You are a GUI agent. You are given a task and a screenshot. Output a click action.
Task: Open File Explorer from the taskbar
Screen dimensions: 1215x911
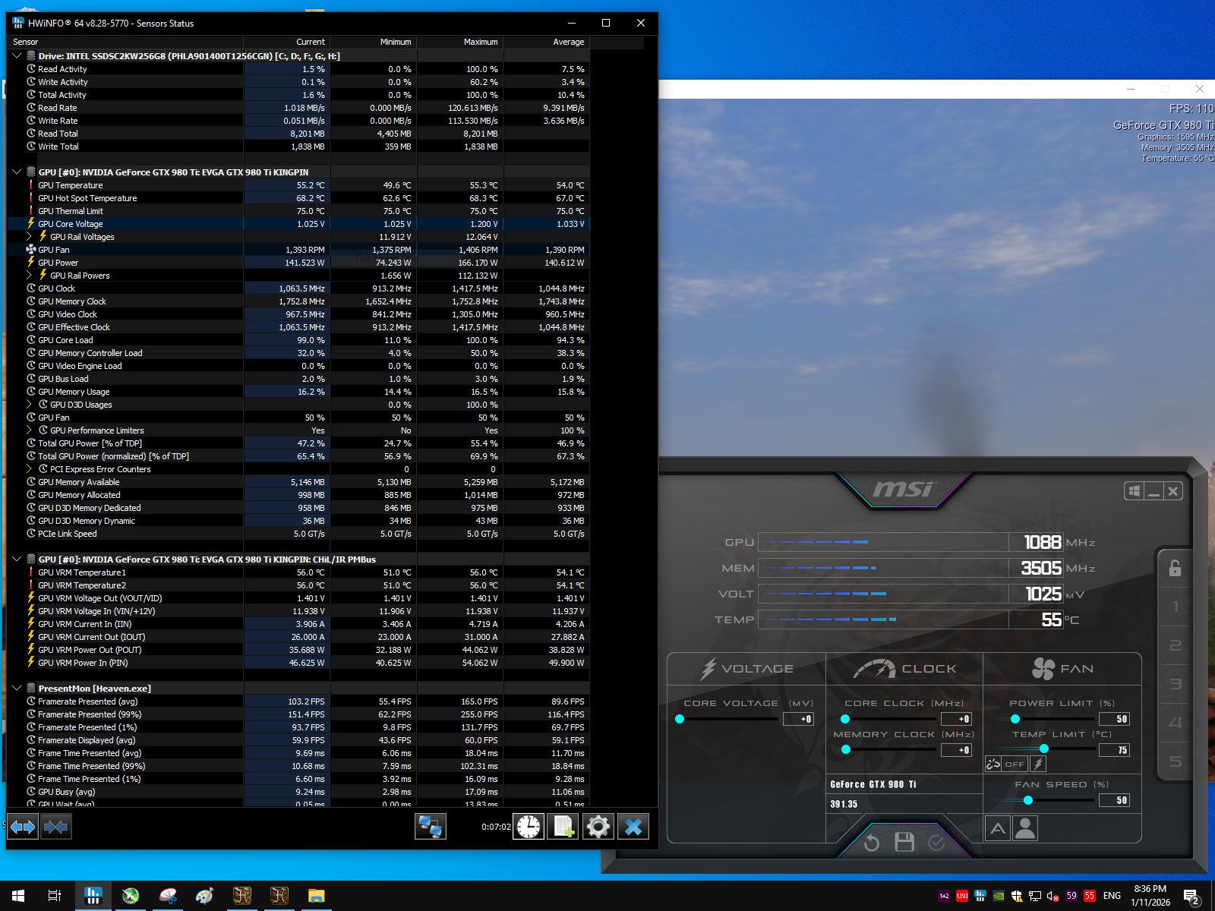[316, 896]
